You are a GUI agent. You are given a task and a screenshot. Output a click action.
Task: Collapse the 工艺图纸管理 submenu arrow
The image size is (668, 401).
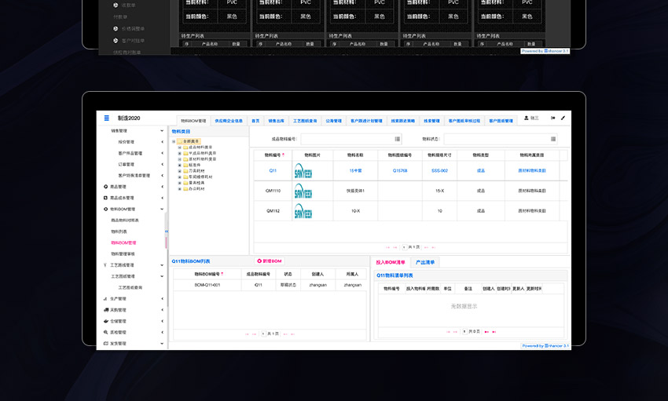click(162, 276)
